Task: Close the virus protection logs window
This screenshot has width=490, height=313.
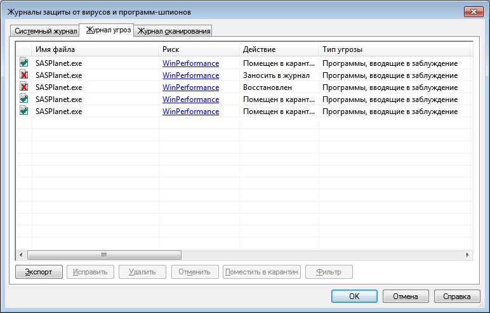Action: tap(472, 12)
